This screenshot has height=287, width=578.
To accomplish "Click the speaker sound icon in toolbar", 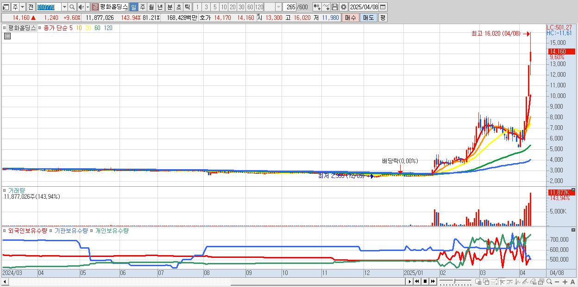I will coord(81,7).
